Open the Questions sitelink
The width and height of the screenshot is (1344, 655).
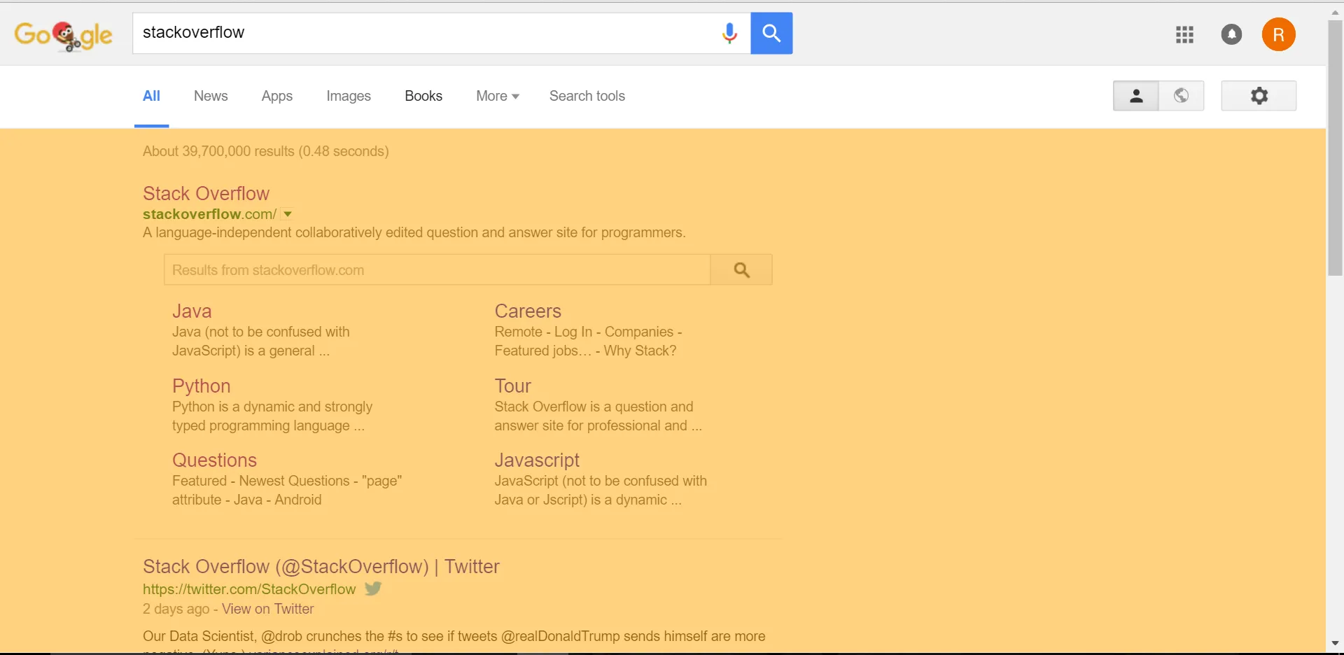[215, 460]
